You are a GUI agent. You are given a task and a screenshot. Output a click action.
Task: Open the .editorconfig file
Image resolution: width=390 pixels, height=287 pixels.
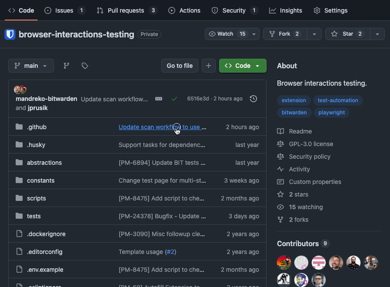[x=44, y=252]
